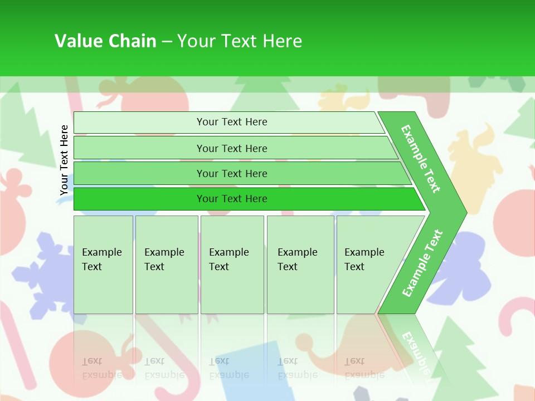This screenshot has height=401, width=535.
Task: Click the fourth "Example Text" column box
Action: [300, 264]
